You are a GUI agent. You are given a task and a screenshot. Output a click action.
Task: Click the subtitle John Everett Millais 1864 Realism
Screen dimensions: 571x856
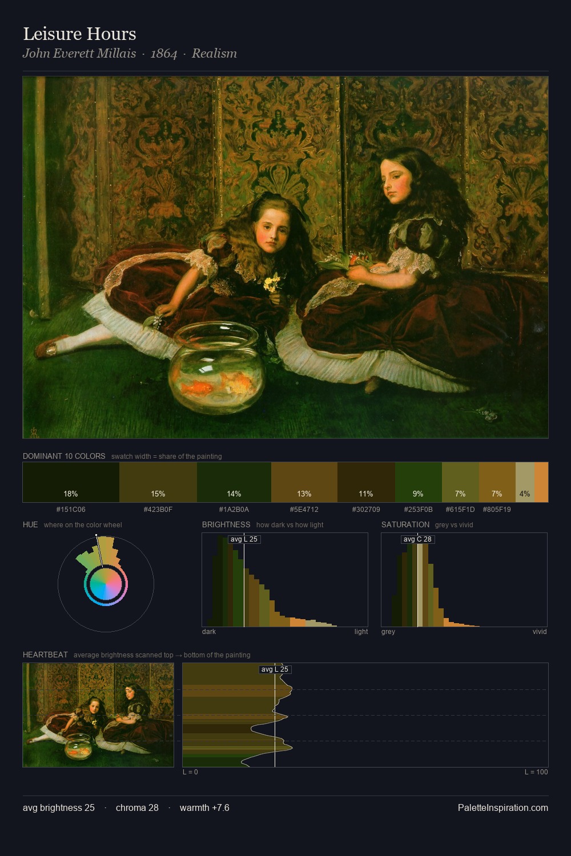pos(130,54)
